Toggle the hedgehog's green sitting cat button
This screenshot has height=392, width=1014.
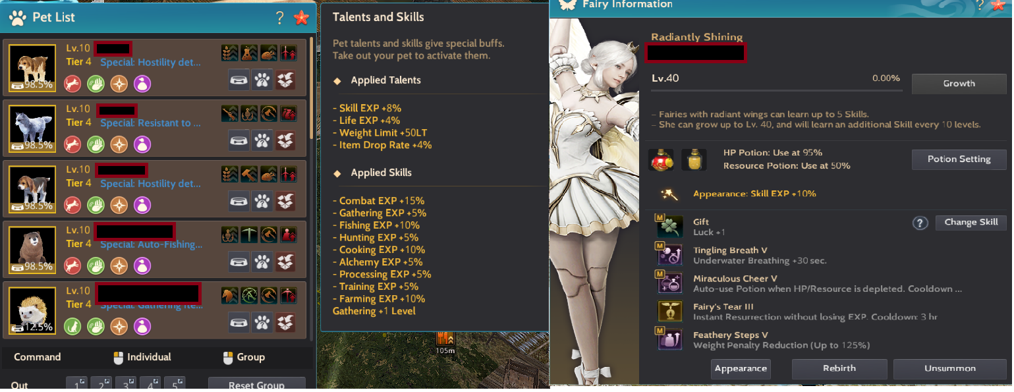(72, 325)
